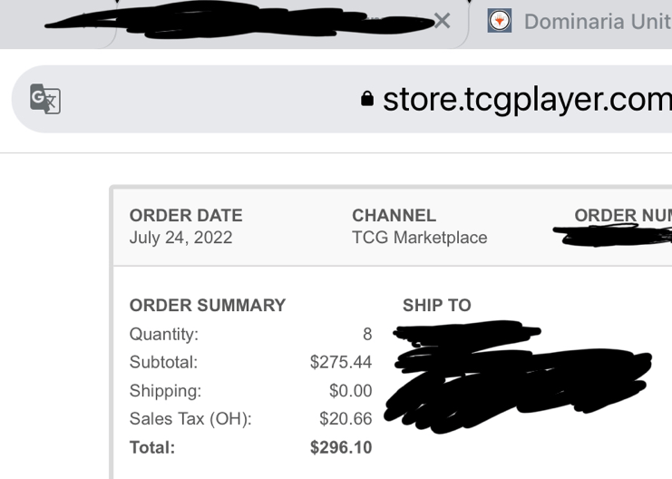This screenshot has width=672, height=479.
Task: Click the redacted order number value
Action: [x=613, y=236]
